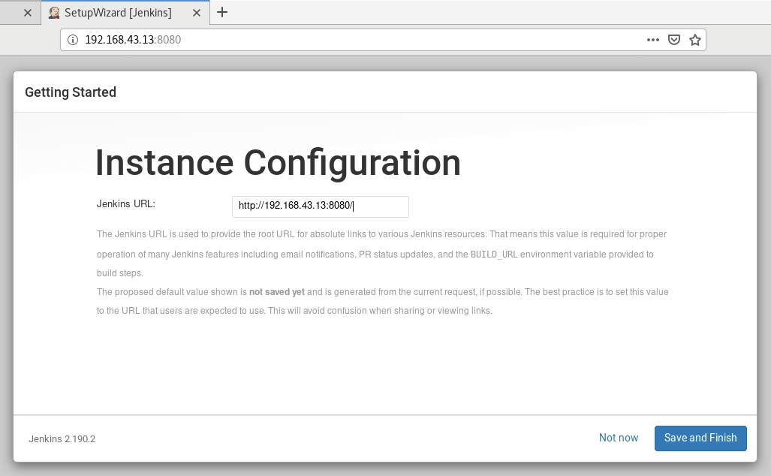Click the Getting Started header text
The height and width of the screenshot is (476, 771).
click(x=71, y=92)
